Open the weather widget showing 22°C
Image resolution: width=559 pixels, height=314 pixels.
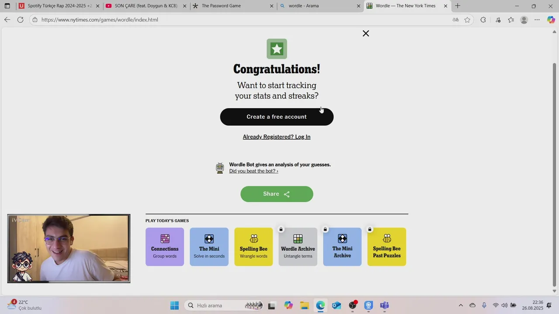pos(25,305)
